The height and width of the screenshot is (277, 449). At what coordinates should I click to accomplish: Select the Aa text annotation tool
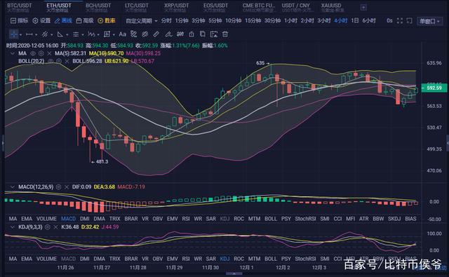tap(123, 34)
